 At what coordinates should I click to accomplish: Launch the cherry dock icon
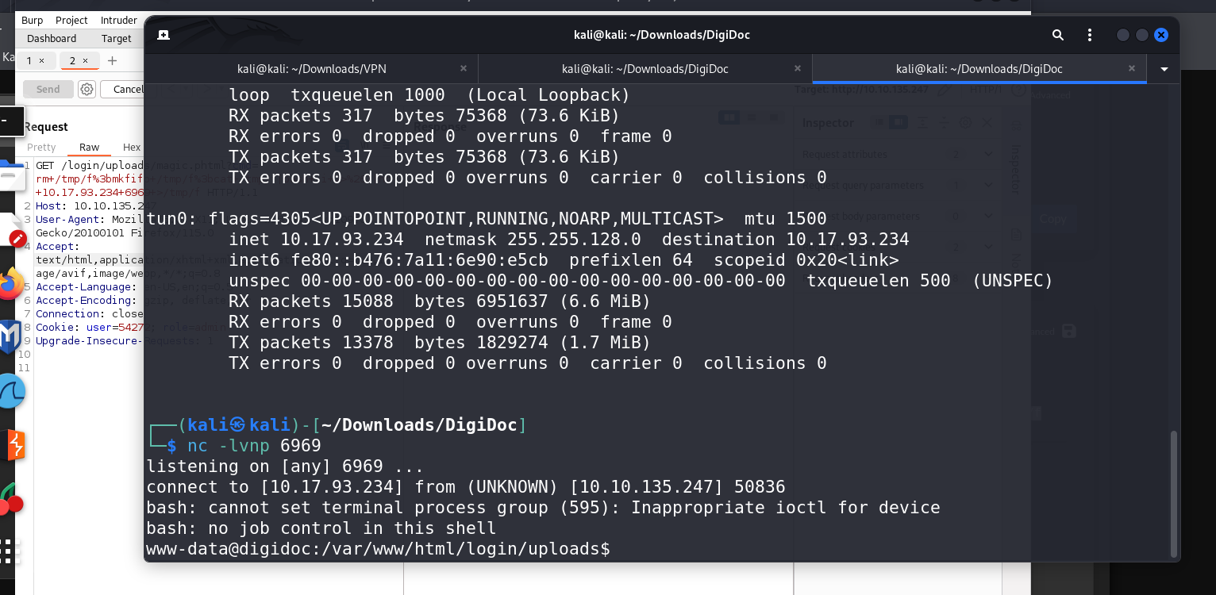click(10, 500)
